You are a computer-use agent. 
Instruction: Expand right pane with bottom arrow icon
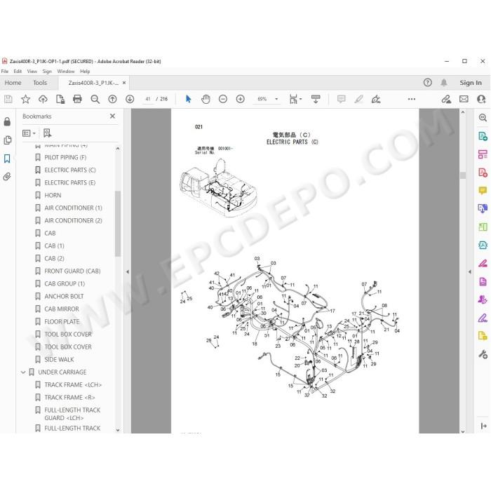483,426
